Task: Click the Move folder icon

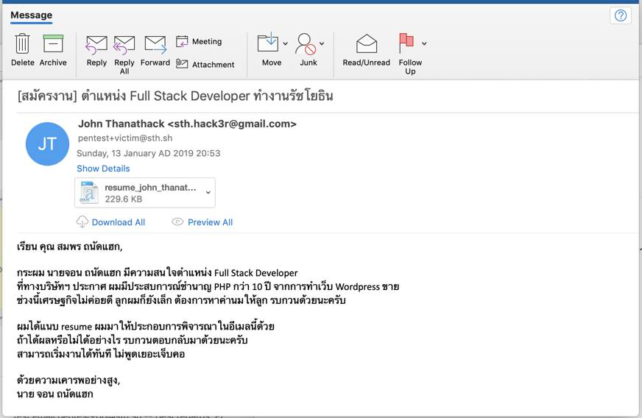Action: [268, 43]
